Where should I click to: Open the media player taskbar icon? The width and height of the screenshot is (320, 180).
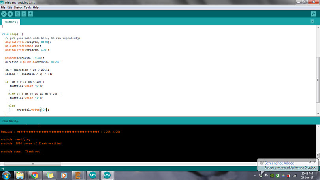pos(64,176)
